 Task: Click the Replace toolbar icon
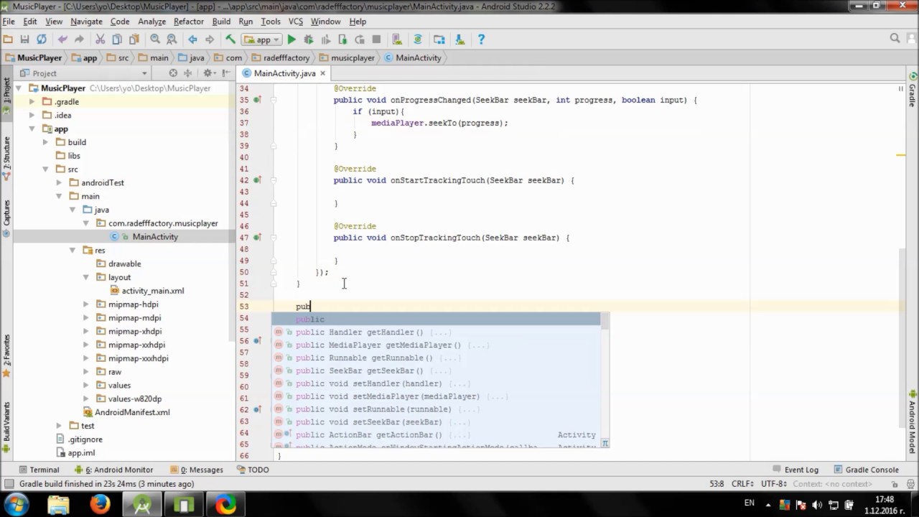pyautogui.click(x=172, y=39)
